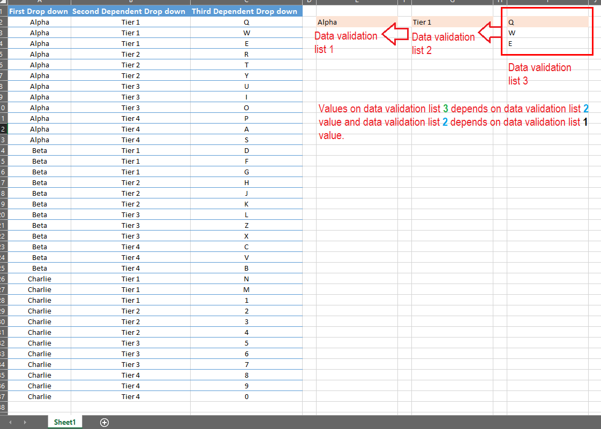Image resolution: width=601 pixels, height=429 pixels.
Task: Click the Beta cell in the row with B
Action: click(39, 269)
